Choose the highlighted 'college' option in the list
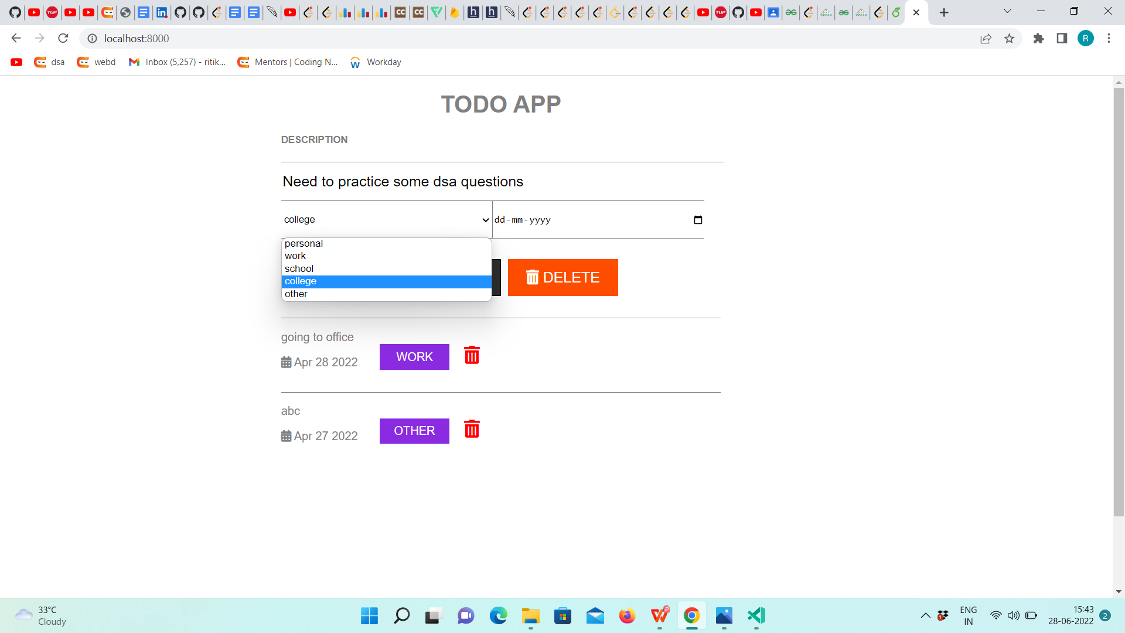The height and width of the screenshot is (633, 1125). [x=386, y=281]
